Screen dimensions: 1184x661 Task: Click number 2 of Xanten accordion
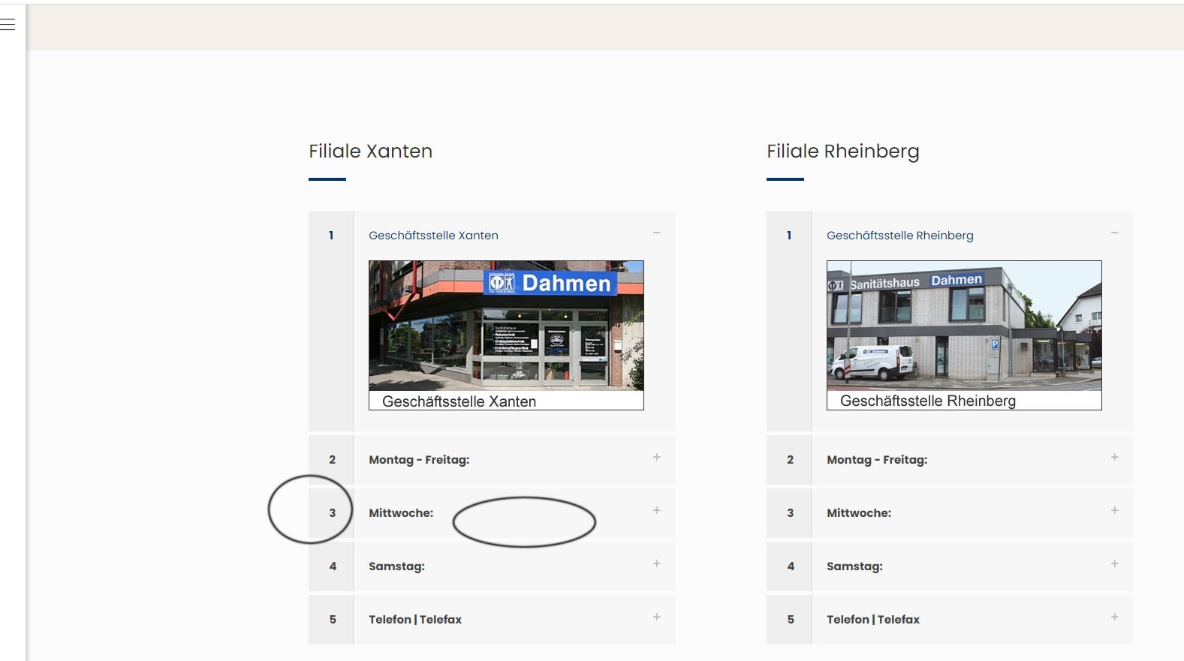click(x=332, y=460)
